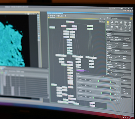Click the question-mark help icon in graph toolbar

66,16
